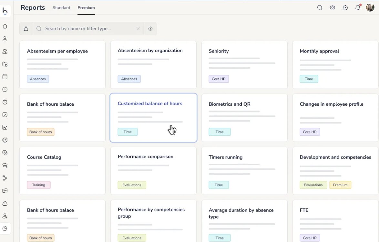This screenshot has width=379, height=242.
Task: Select the Premium reports tab
Action: [x=86, y=8]
